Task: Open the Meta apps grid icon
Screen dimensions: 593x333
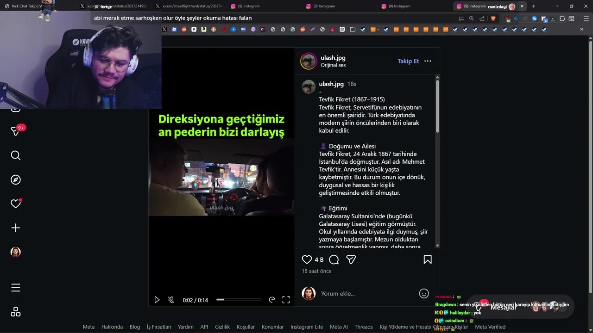Action: click(x=16, y=312)
